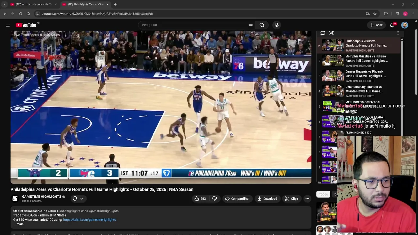Open the Trae Young Hawks recommended thumbnail
Image resolution: width=418 pixels, height=235 pixels.
coord(327,212)
